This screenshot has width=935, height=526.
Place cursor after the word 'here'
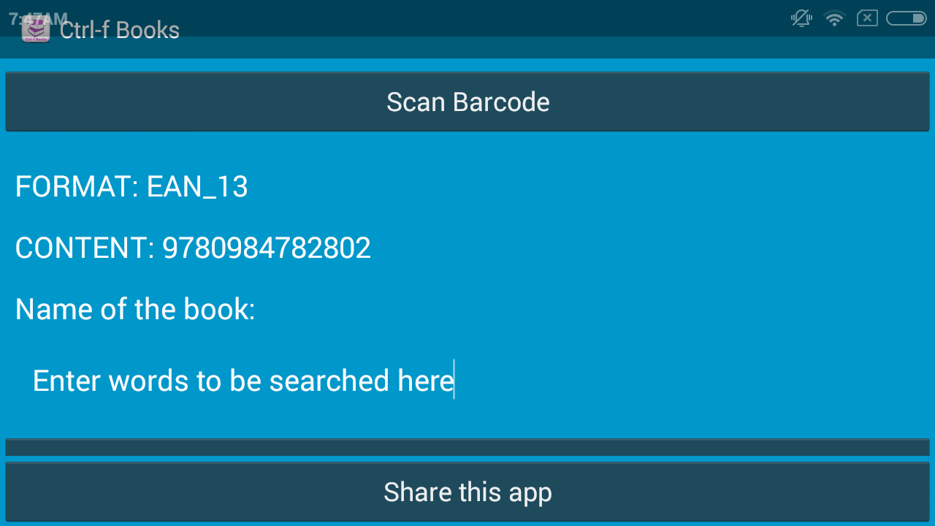pos(454,381)
